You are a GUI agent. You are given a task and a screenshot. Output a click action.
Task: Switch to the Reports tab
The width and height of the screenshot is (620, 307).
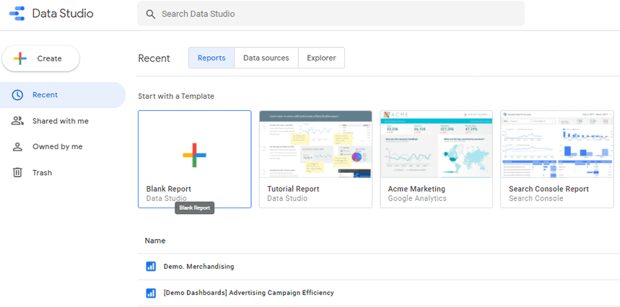coord(211,58)
